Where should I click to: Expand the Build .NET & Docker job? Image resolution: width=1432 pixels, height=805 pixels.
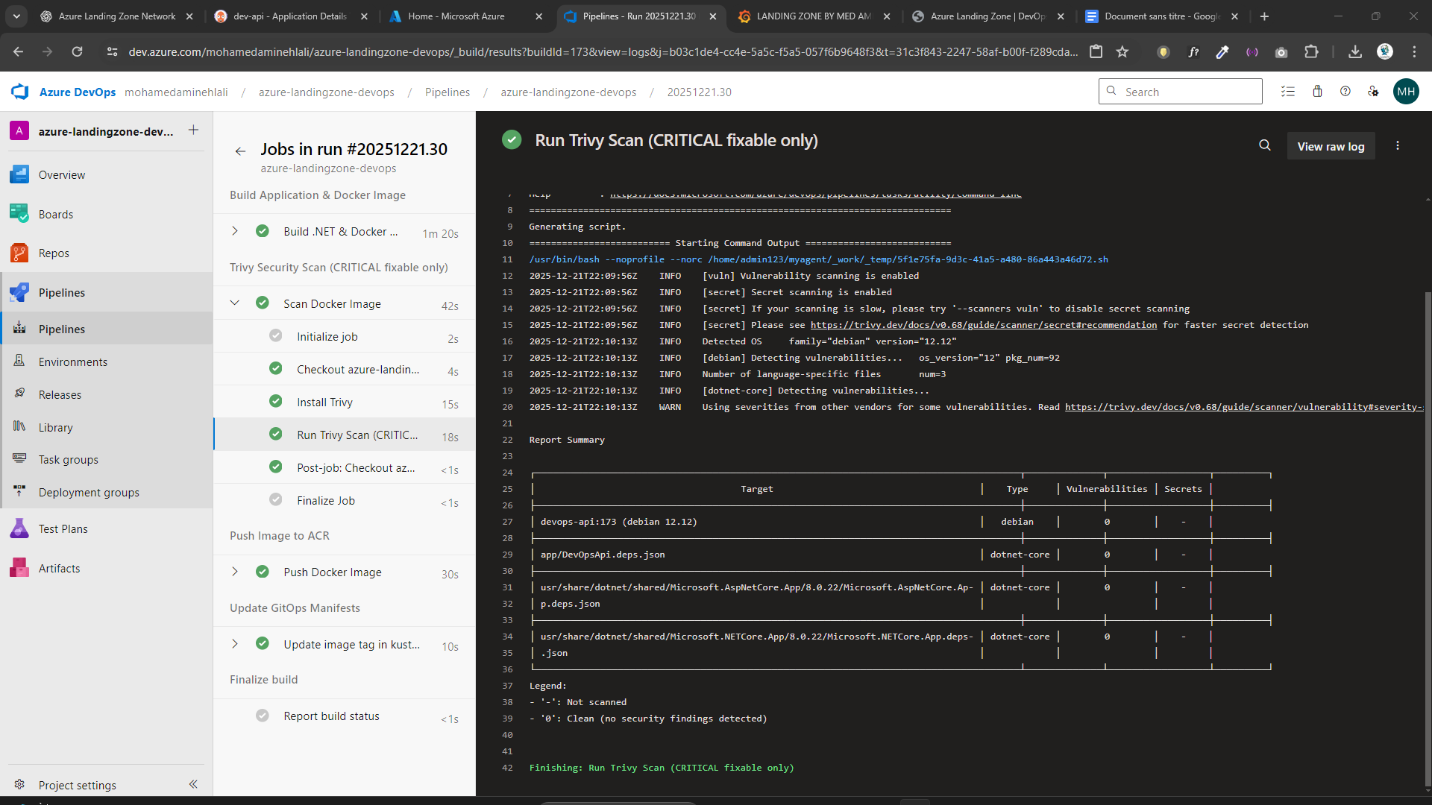coord(235,231)
